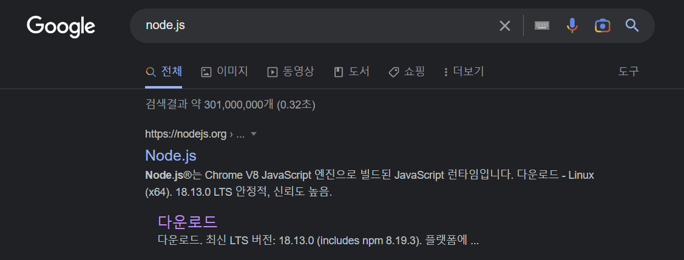Switch to the 이미지 tab
The width and height of the screenshot is (684, 260).
225,72
